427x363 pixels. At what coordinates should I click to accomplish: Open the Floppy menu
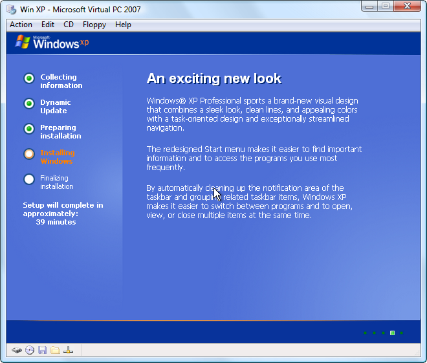tap(94, 25)
